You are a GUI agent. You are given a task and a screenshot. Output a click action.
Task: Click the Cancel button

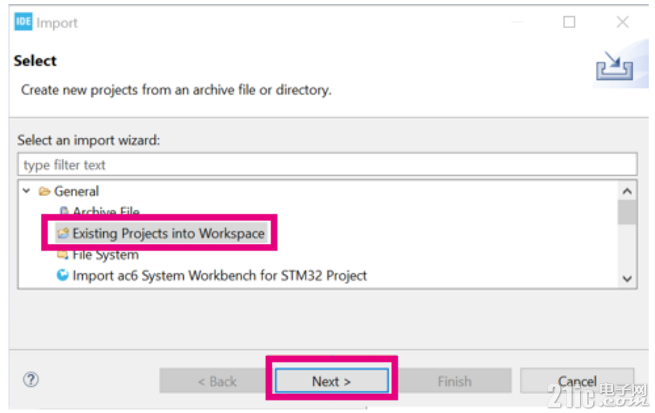[x=577, y=381]
